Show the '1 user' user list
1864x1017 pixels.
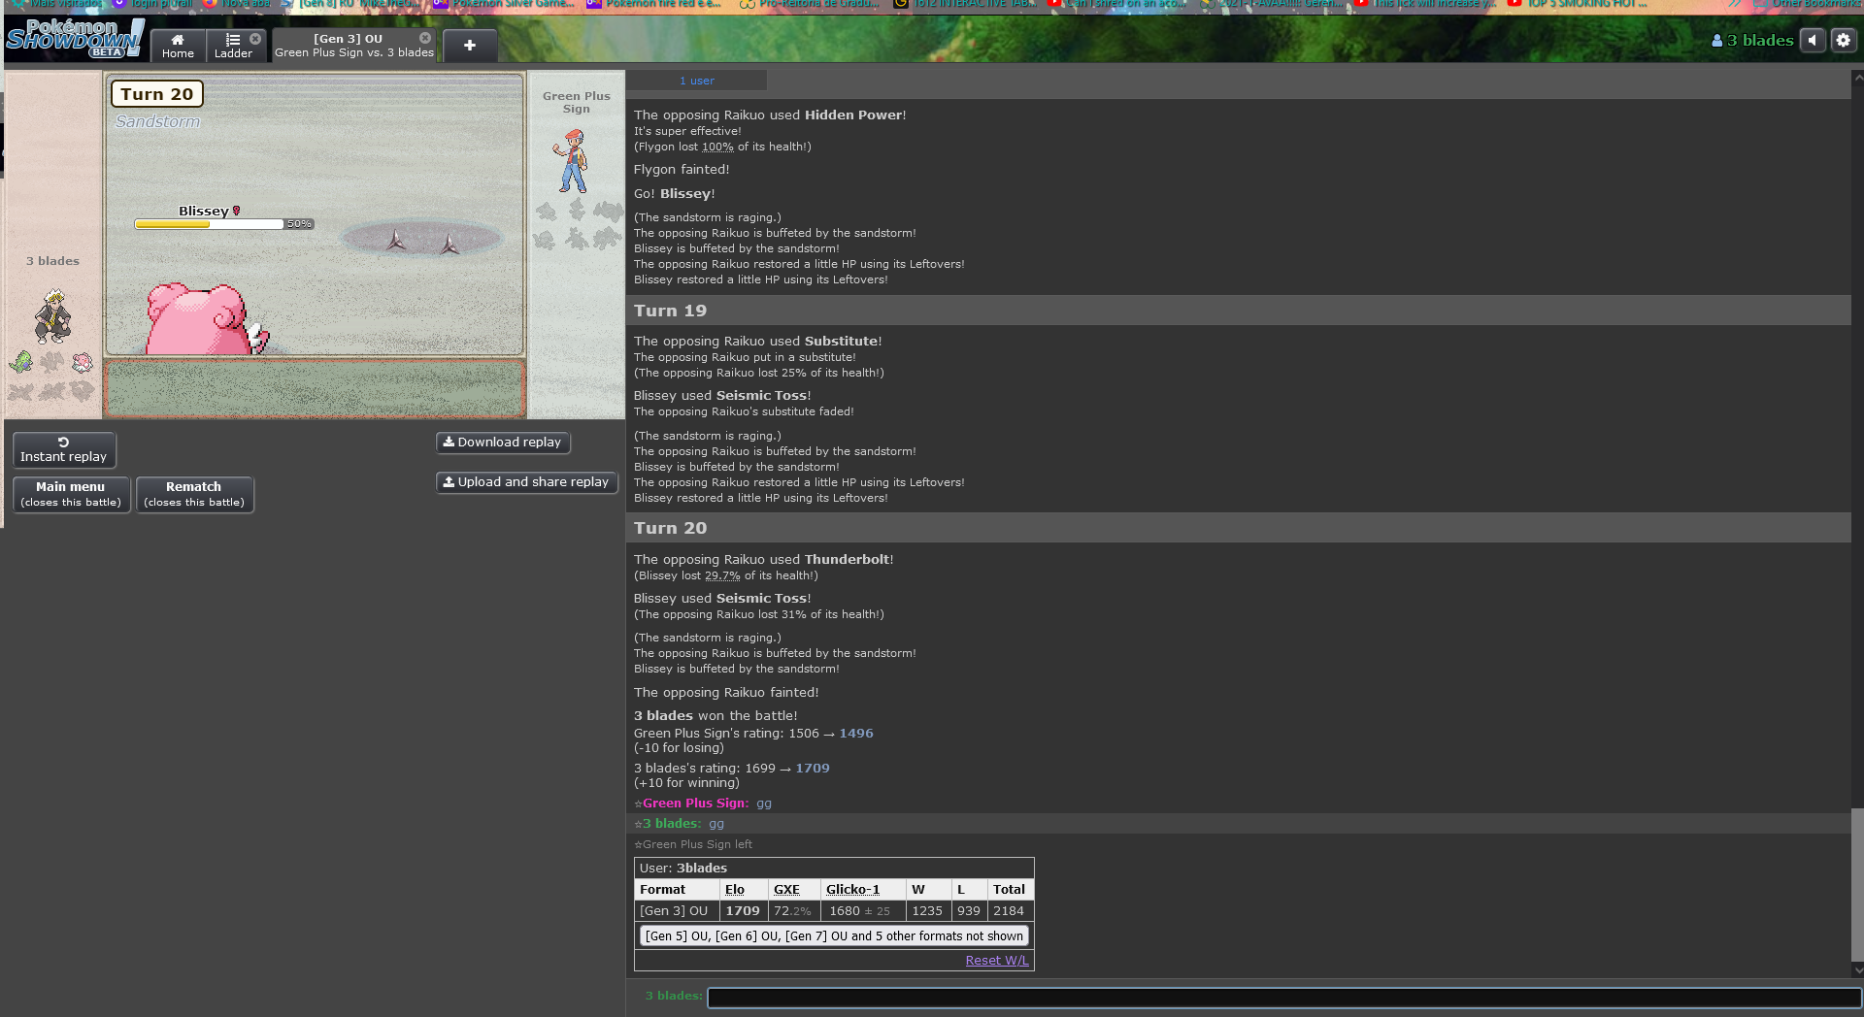pos(696,81)
